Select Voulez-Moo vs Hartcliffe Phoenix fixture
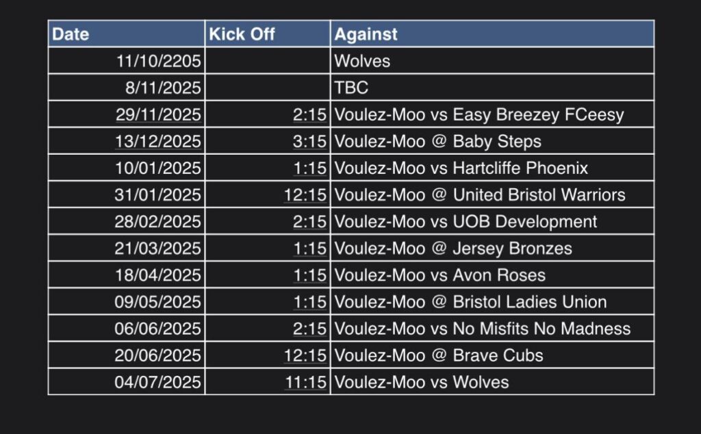This screenshot has width=701, height=434. pyautogui.click(x=461, y=168)
